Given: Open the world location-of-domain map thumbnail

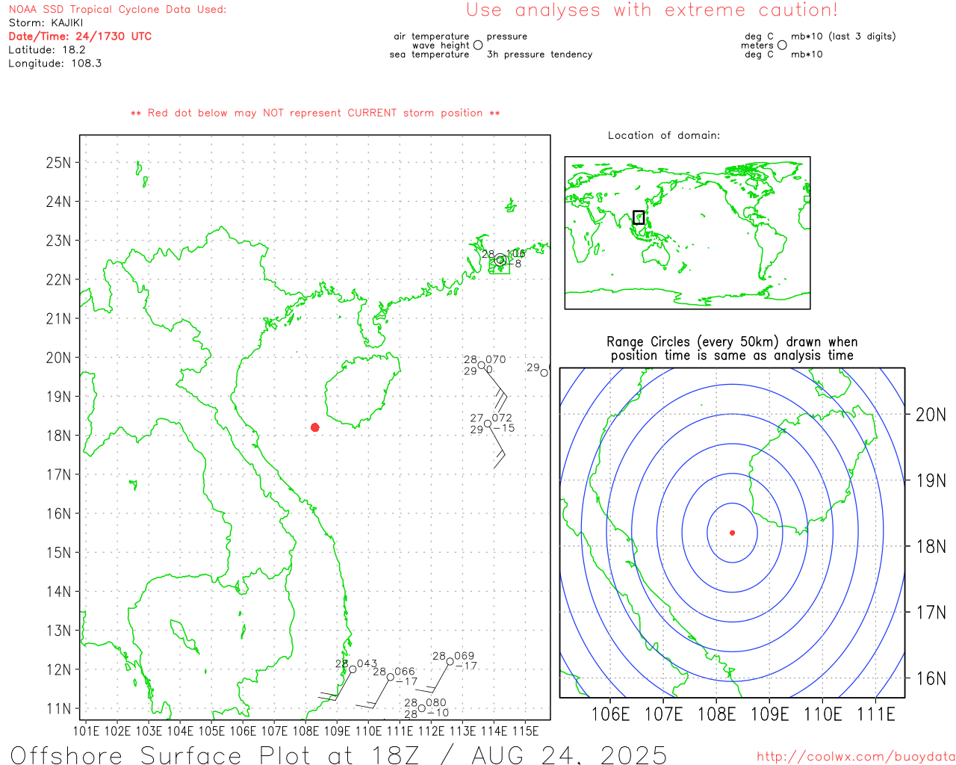Looking at the screenshot, I should tap(687, 233).
